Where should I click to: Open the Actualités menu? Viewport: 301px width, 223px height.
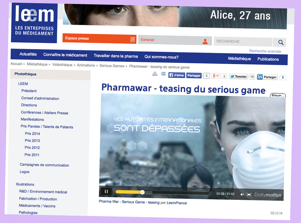coord(28,54)
